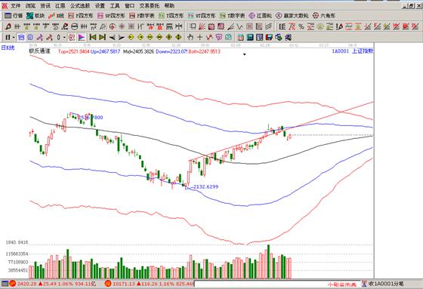Click the 六角形 hexagon chart icon

[x=324, y=16]
